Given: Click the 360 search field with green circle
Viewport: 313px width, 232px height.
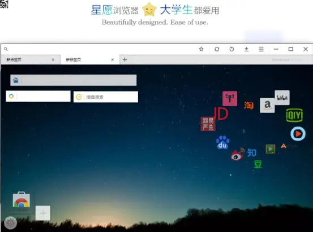Looking at the screenshot, I should point(38,96).
